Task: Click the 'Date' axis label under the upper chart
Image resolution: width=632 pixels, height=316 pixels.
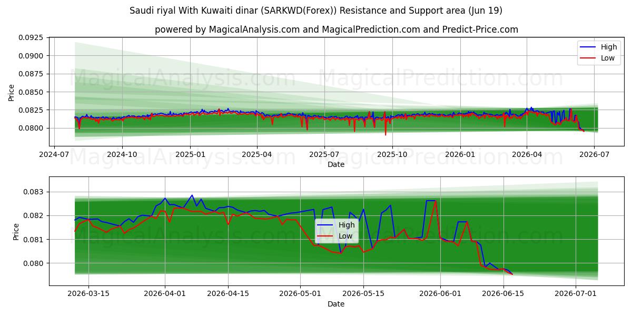Action: tap(336, 164)
